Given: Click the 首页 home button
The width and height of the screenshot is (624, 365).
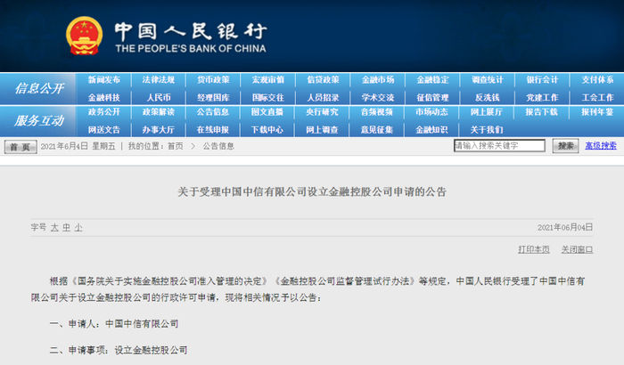Looking at the screenshot, I should [x=21, y=147].
